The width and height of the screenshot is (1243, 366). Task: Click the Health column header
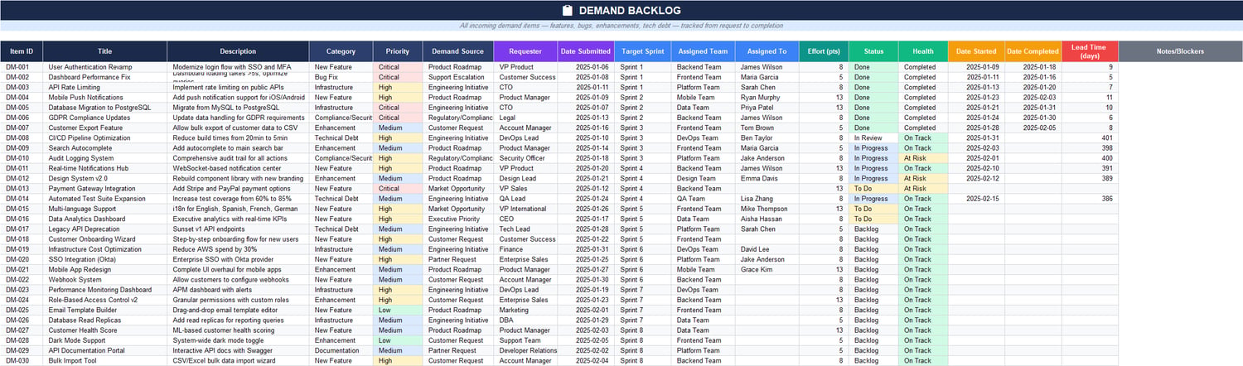coord(923,51)
